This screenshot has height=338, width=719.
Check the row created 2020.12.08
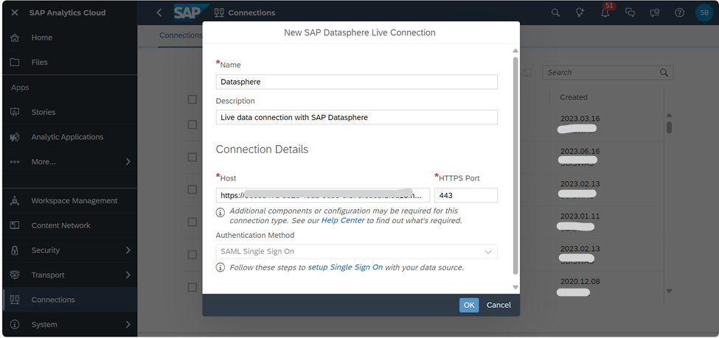click(x=192, y=287)
